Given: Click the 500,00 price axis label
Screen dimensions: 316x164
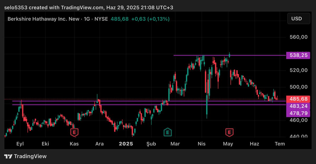Looking at the screenshot, I should pyautogui.click(x=299, y=87).
